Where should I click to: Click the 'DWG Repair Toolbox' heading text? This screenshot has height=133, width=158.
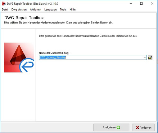pos(24,18)
